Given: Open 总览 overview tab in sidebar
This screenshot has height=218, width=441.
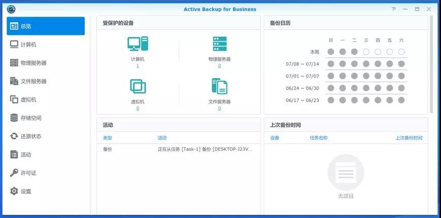Looking at the screenshot, I should (x=46, y=26).
